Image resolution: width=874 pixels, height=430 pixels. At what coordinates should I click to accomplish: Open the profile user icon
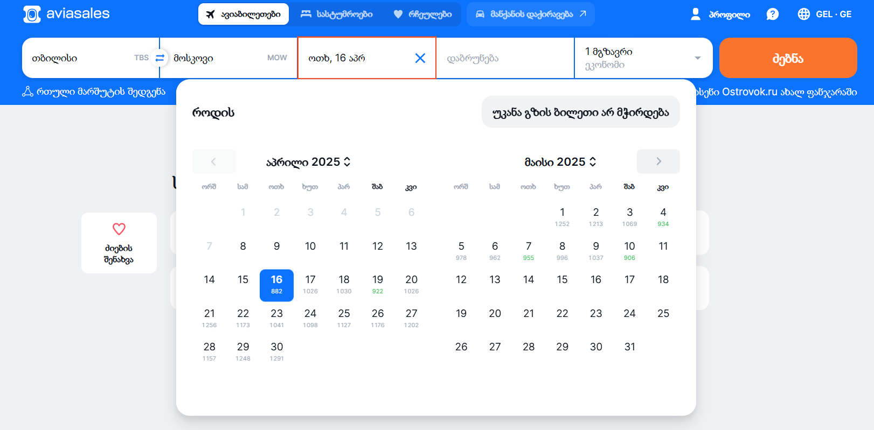point(696,14)
